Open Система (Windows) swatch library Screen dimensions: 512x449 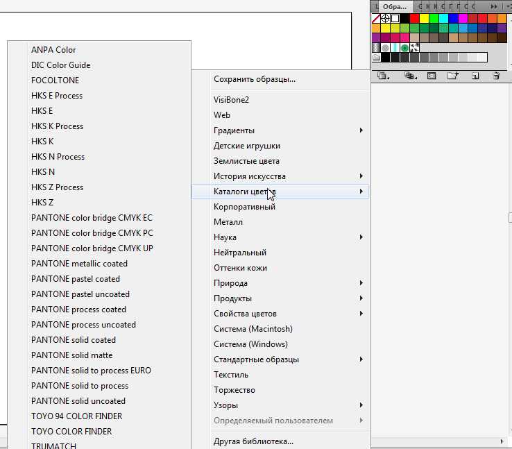point(280,344)
